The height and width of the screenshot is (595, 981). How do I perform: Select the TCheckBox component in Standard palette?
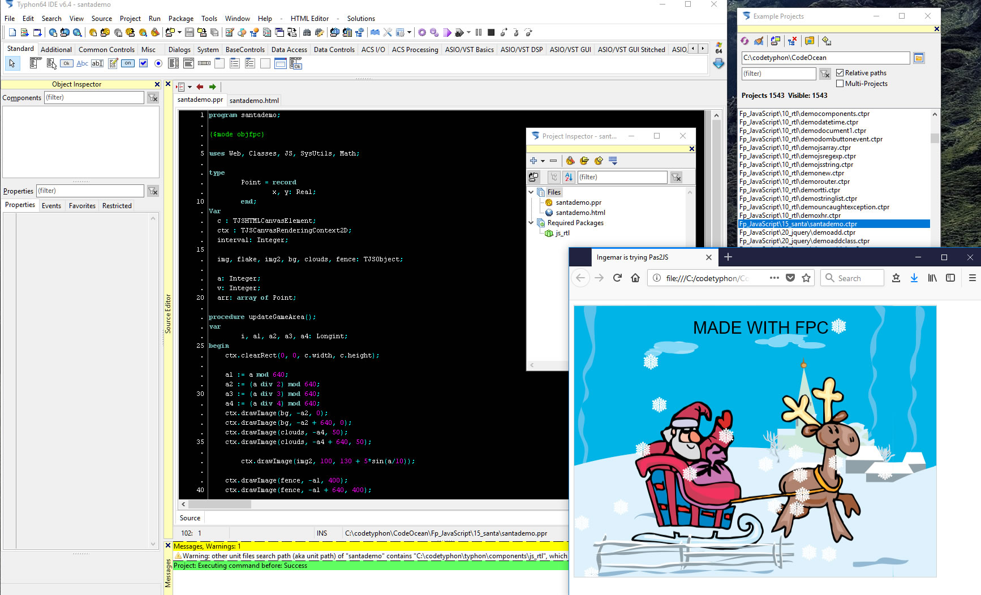point(144,63)
